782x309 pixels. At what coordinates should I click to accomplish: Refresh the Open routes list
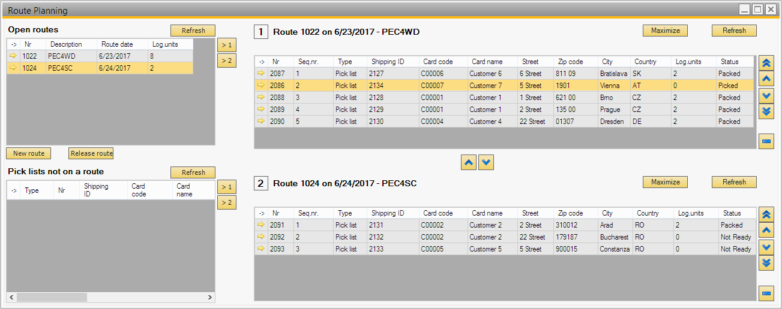click(x=193, y=31)
